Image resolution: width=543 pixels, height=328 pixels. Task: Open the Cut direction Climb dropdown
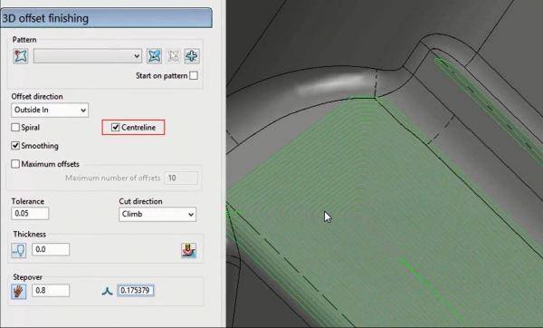[157, 214]
